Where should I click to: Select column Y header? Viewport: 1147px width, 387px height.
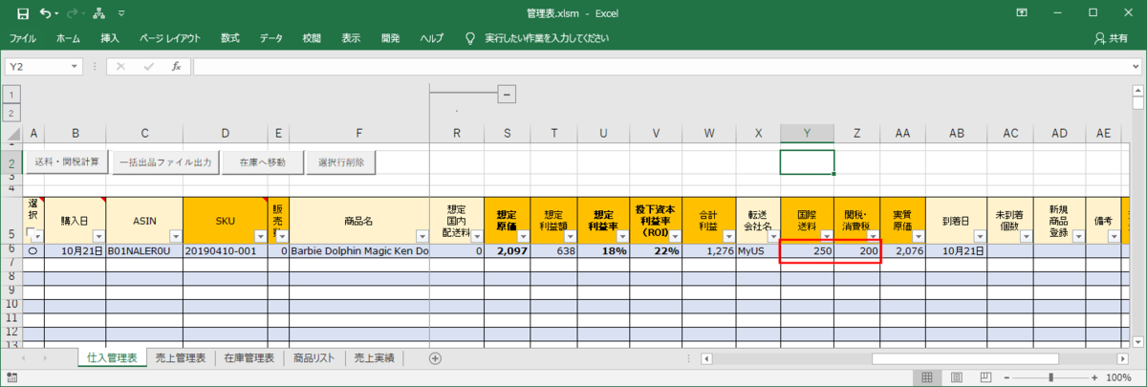(807, 133)
